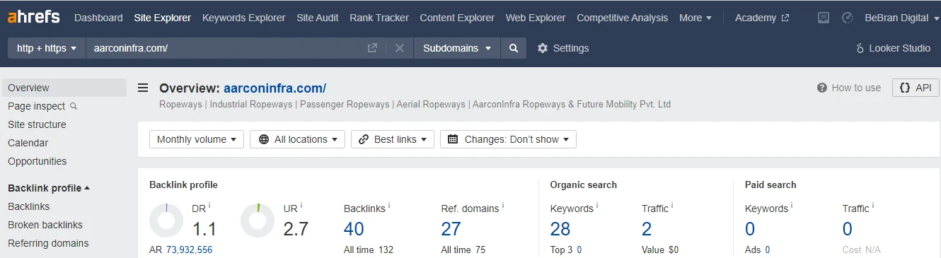Image resolution: width=941 pixels, height=258 pixels.
Task: Open Competitive Analysis
Action: point(622,18)
